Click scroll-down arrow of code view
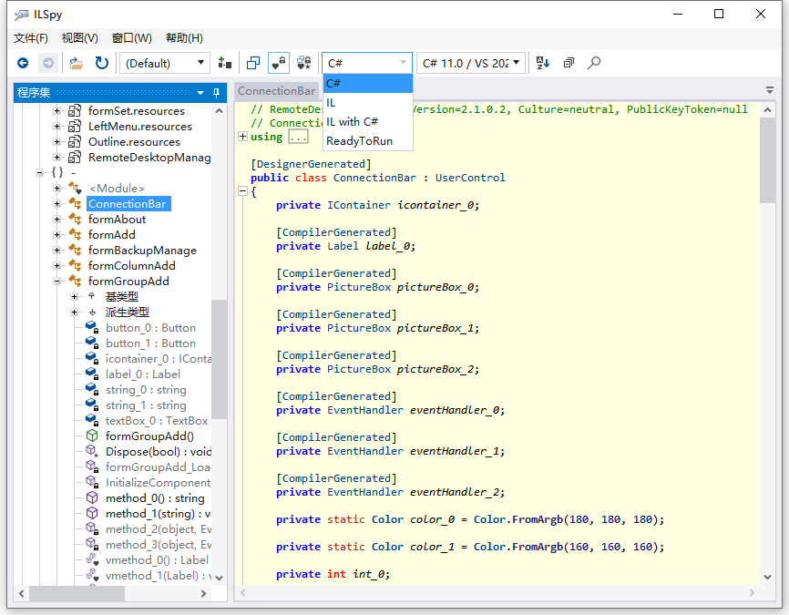 pos(767,578)
